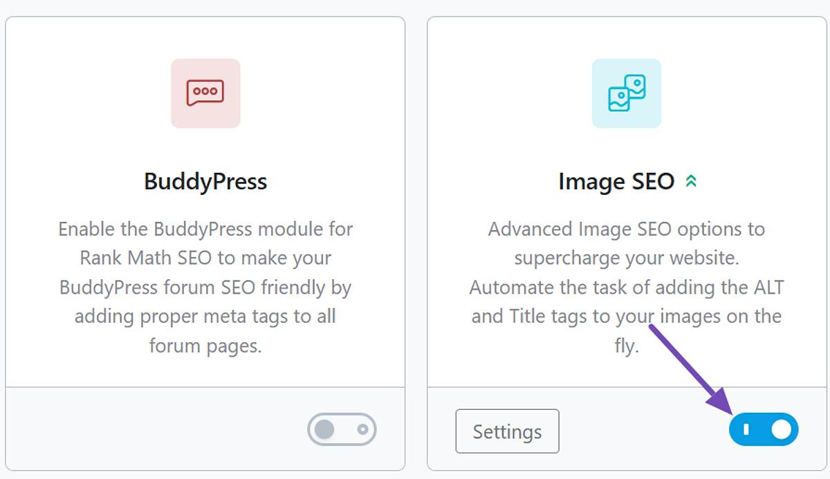Viewport: 830px width, 479px height.
Task: Enable the BuddyPress module toggle
Action: 342,429
